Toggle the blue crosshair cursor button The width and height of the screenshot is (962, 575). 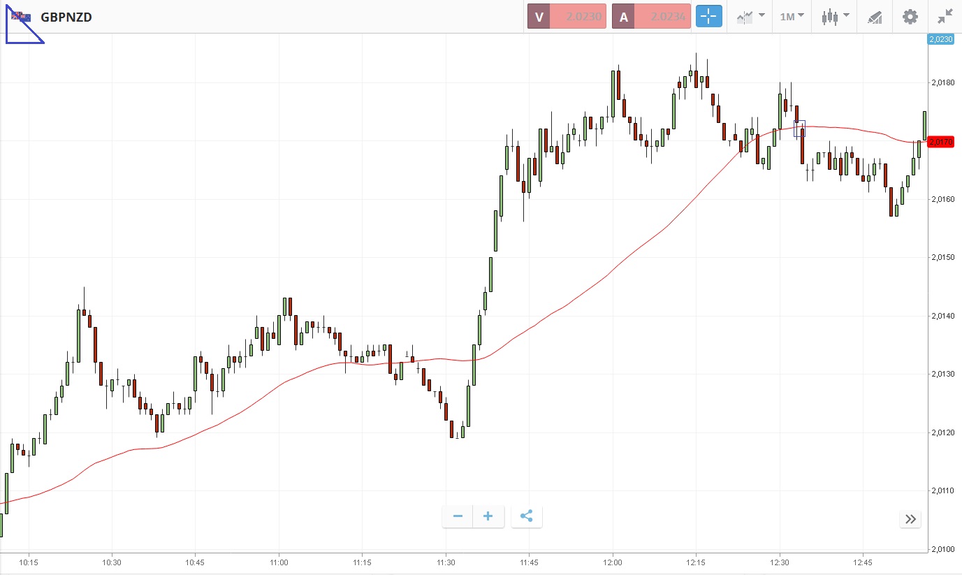708,16
